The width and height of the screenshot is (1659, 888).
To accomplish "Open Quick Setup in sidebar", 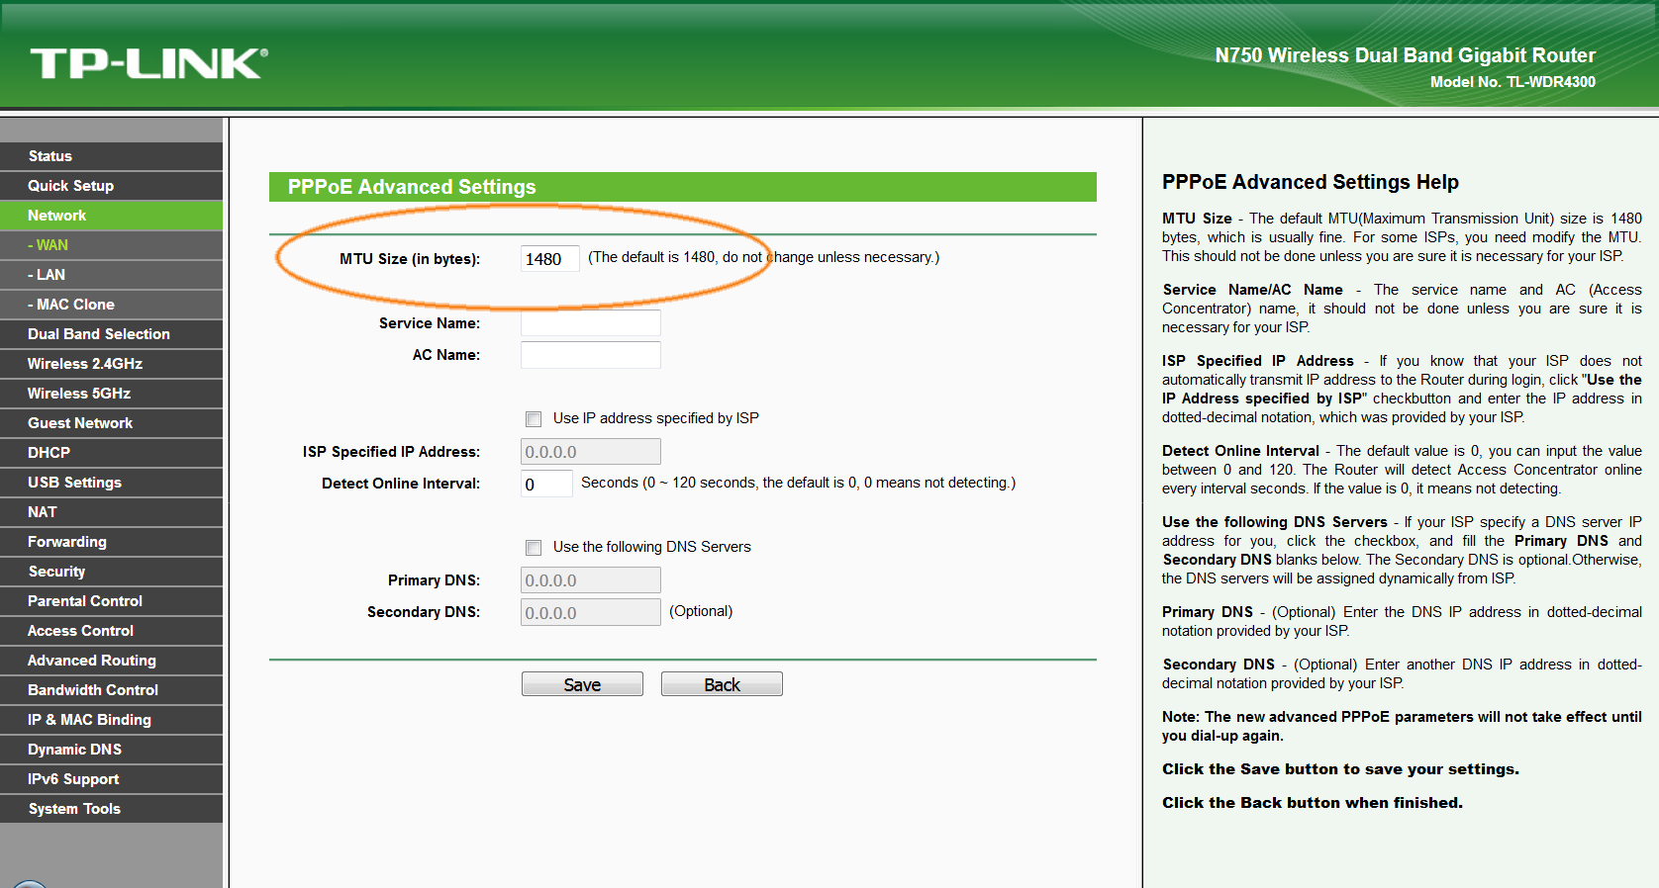I will [111, 186].
